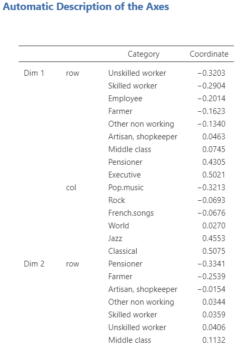Click the Pop.music category cell
This screenshot has height=346, width=236.
tap(126, 188)
